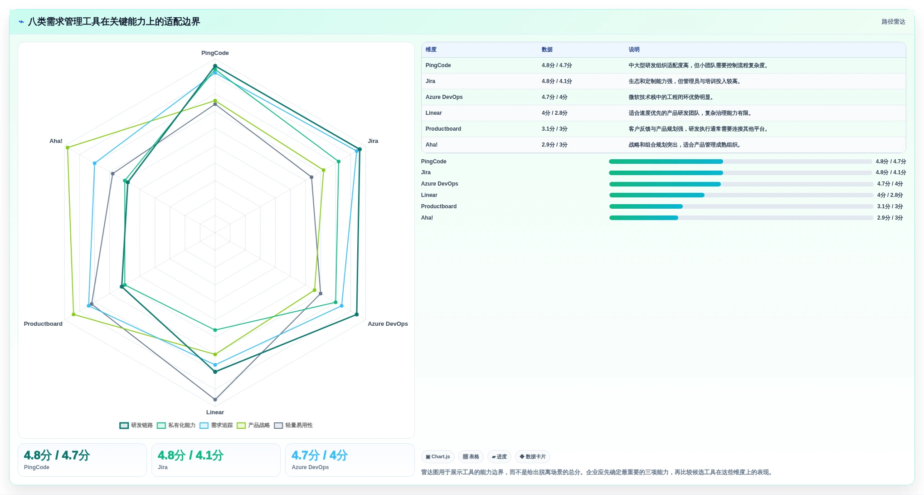Click the Aha! label in the progress list
924x495 pixels.
pyautogui.click(x=427, y=218)
